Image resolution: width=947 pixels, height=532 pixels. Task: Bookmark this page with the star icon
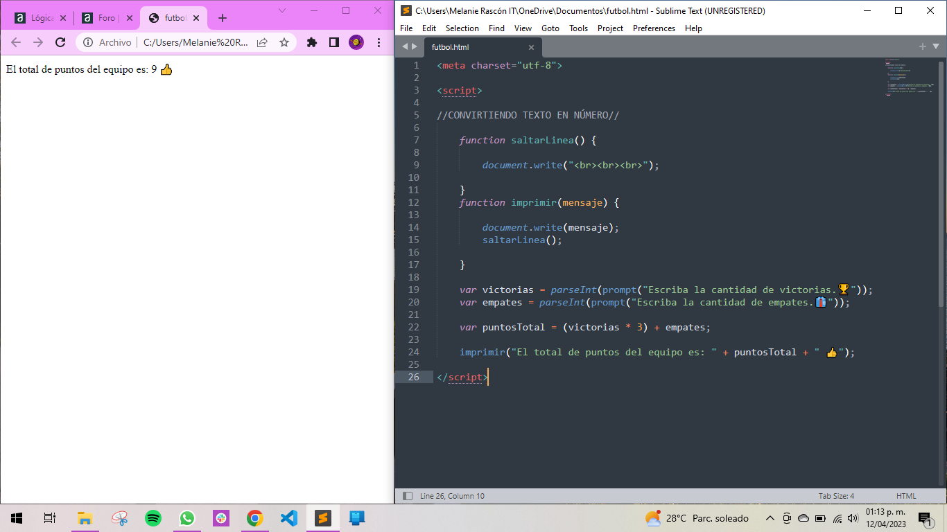click(284, 42)
